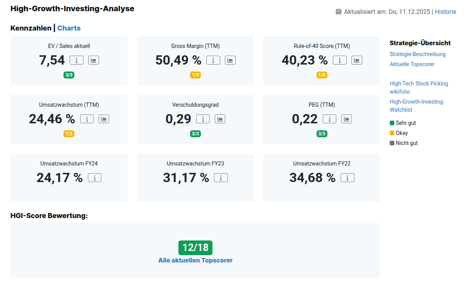
Task: Open the Verschuldungsgrad chart icon
Action: pyautogui.click(x=220, y=119)
